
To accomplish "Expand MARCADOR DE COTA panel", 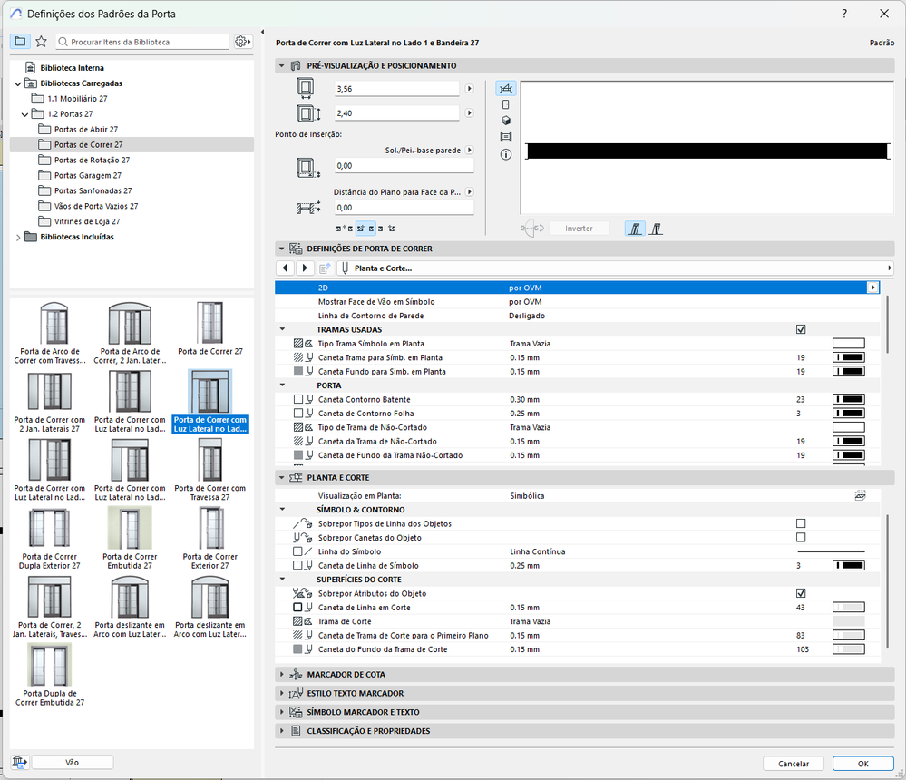I will point(282,674).
